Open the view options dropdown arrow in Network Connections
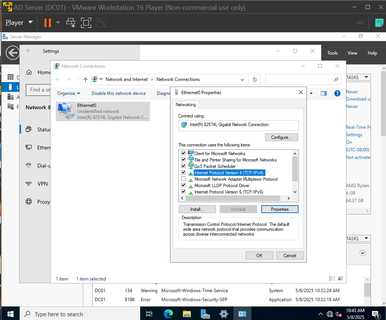The width and height of the screenshot is (386, 320). tap(311, 93)
